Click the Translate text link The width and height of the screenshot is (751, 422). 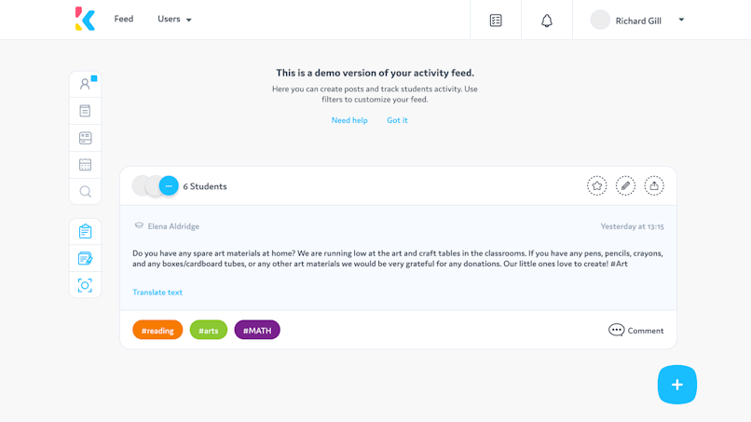(x=157, y=293)
